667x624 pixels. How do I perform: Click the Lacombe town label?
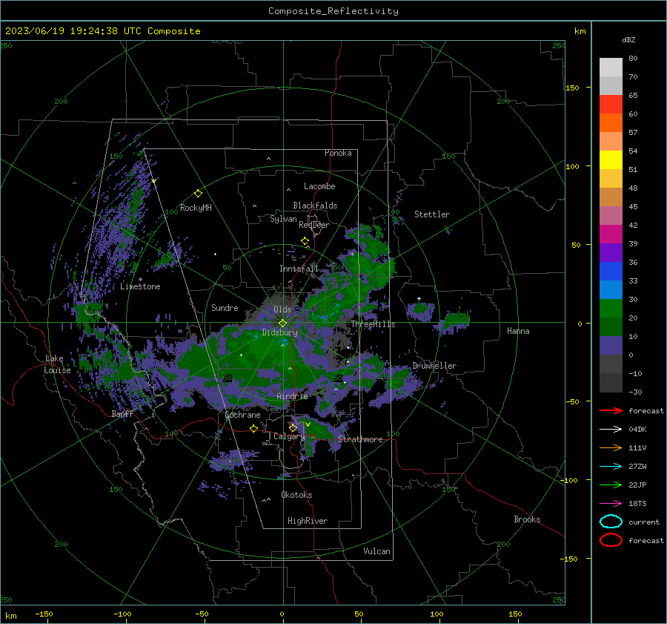tap(319, 186)
